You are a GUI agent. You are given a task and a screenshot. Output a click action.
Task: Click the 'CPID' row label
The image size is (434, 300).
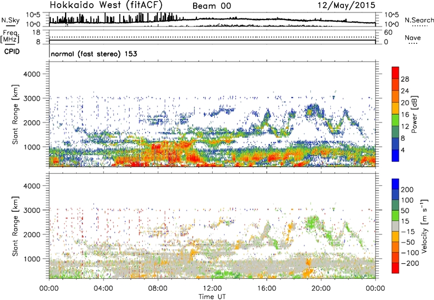(12, 51)
